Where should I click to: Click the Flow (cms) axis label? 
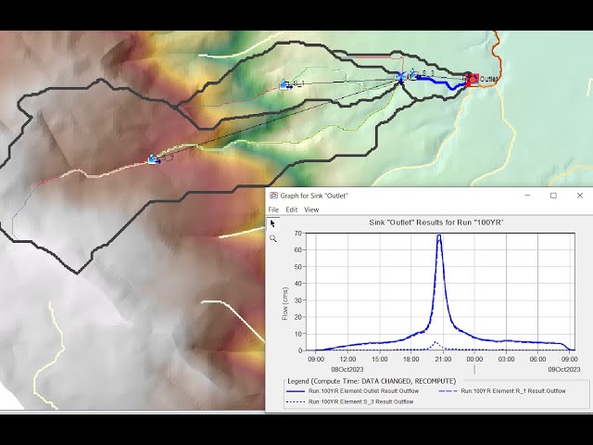point(285,303)
